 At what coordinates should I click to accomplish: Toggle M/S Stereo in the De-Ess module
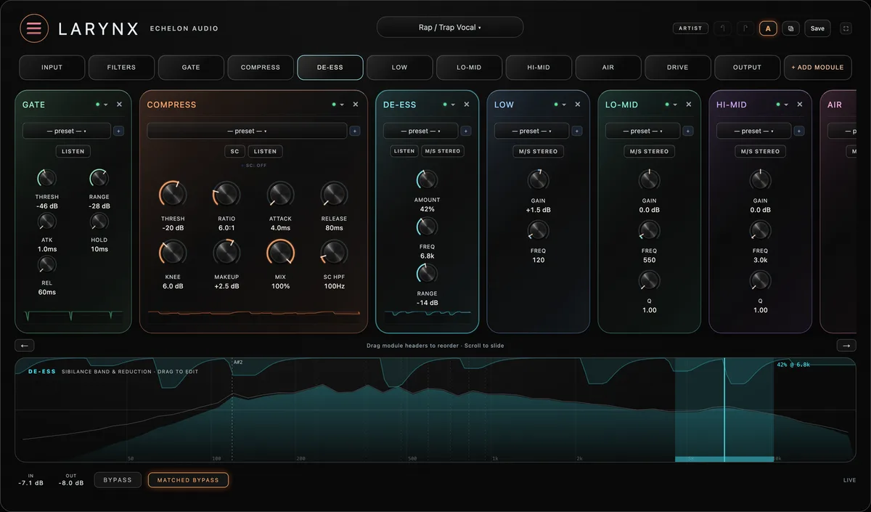(x=443, y=152)
